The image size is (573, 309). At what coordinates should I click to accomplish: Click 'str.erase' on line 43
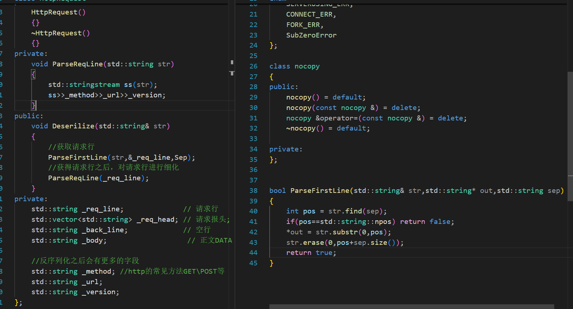[305, 243]
